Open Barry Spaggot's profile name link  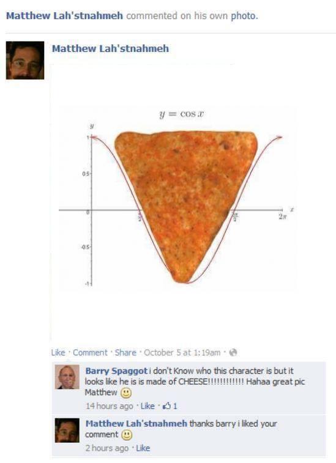point(116,371)
